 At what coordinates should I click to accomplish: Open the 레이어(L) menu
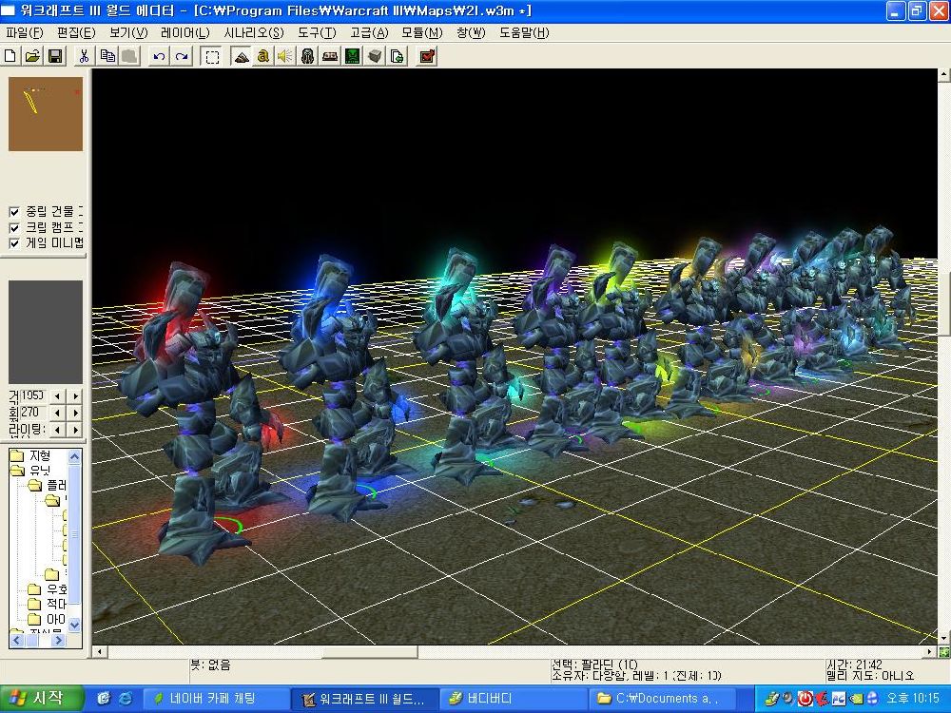[185, 32]
